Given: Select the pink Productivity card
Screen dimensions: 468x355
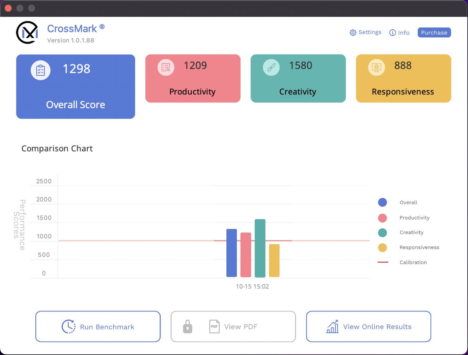Looking at the screenshot, I should [x=193, y=78].
